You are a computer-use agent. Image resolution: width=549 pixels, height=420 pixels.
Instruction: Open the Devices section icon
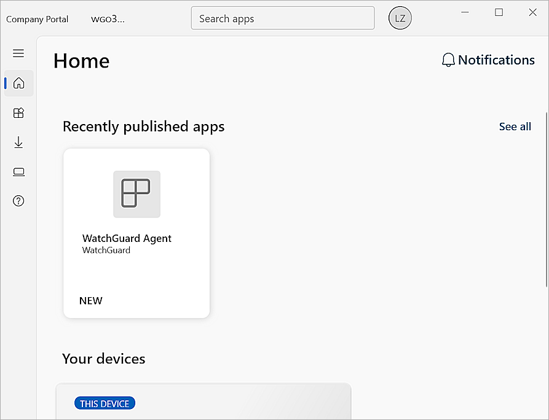pyautogui.click(x=18, y=171)
